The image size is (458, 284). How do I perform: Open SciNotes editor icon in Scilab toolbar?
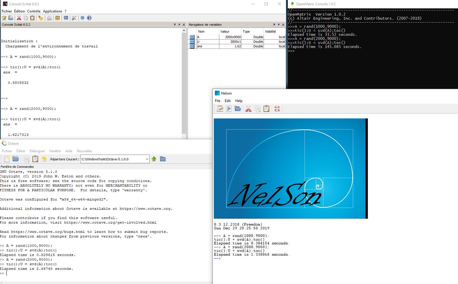click(4, 18)
